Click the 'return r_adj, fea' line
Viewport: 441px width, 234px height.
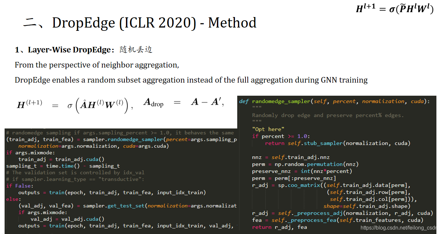click(x=279, y=227)
